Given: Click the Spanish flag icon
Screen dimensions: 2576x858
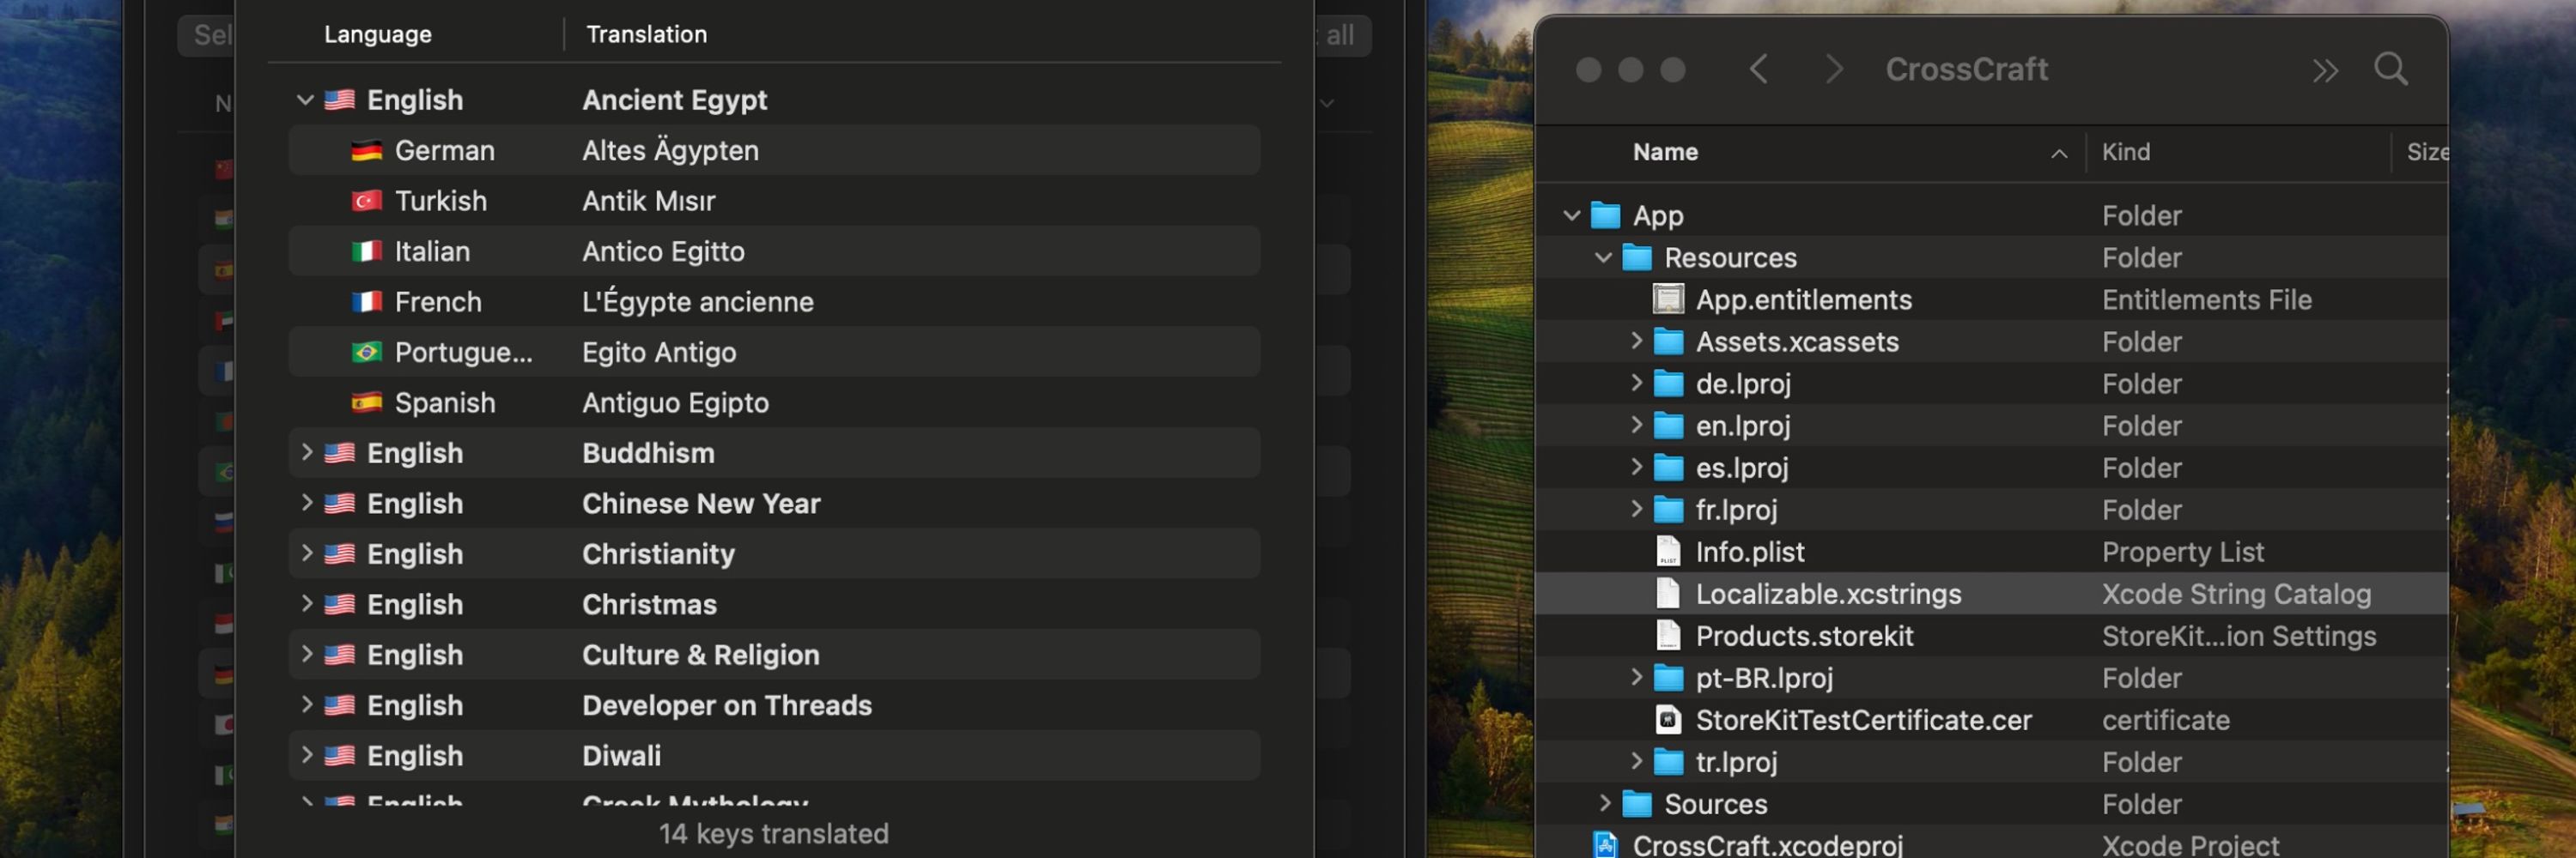Looking at the screenshot, I should pyautogui.click(x=367, y=402).
